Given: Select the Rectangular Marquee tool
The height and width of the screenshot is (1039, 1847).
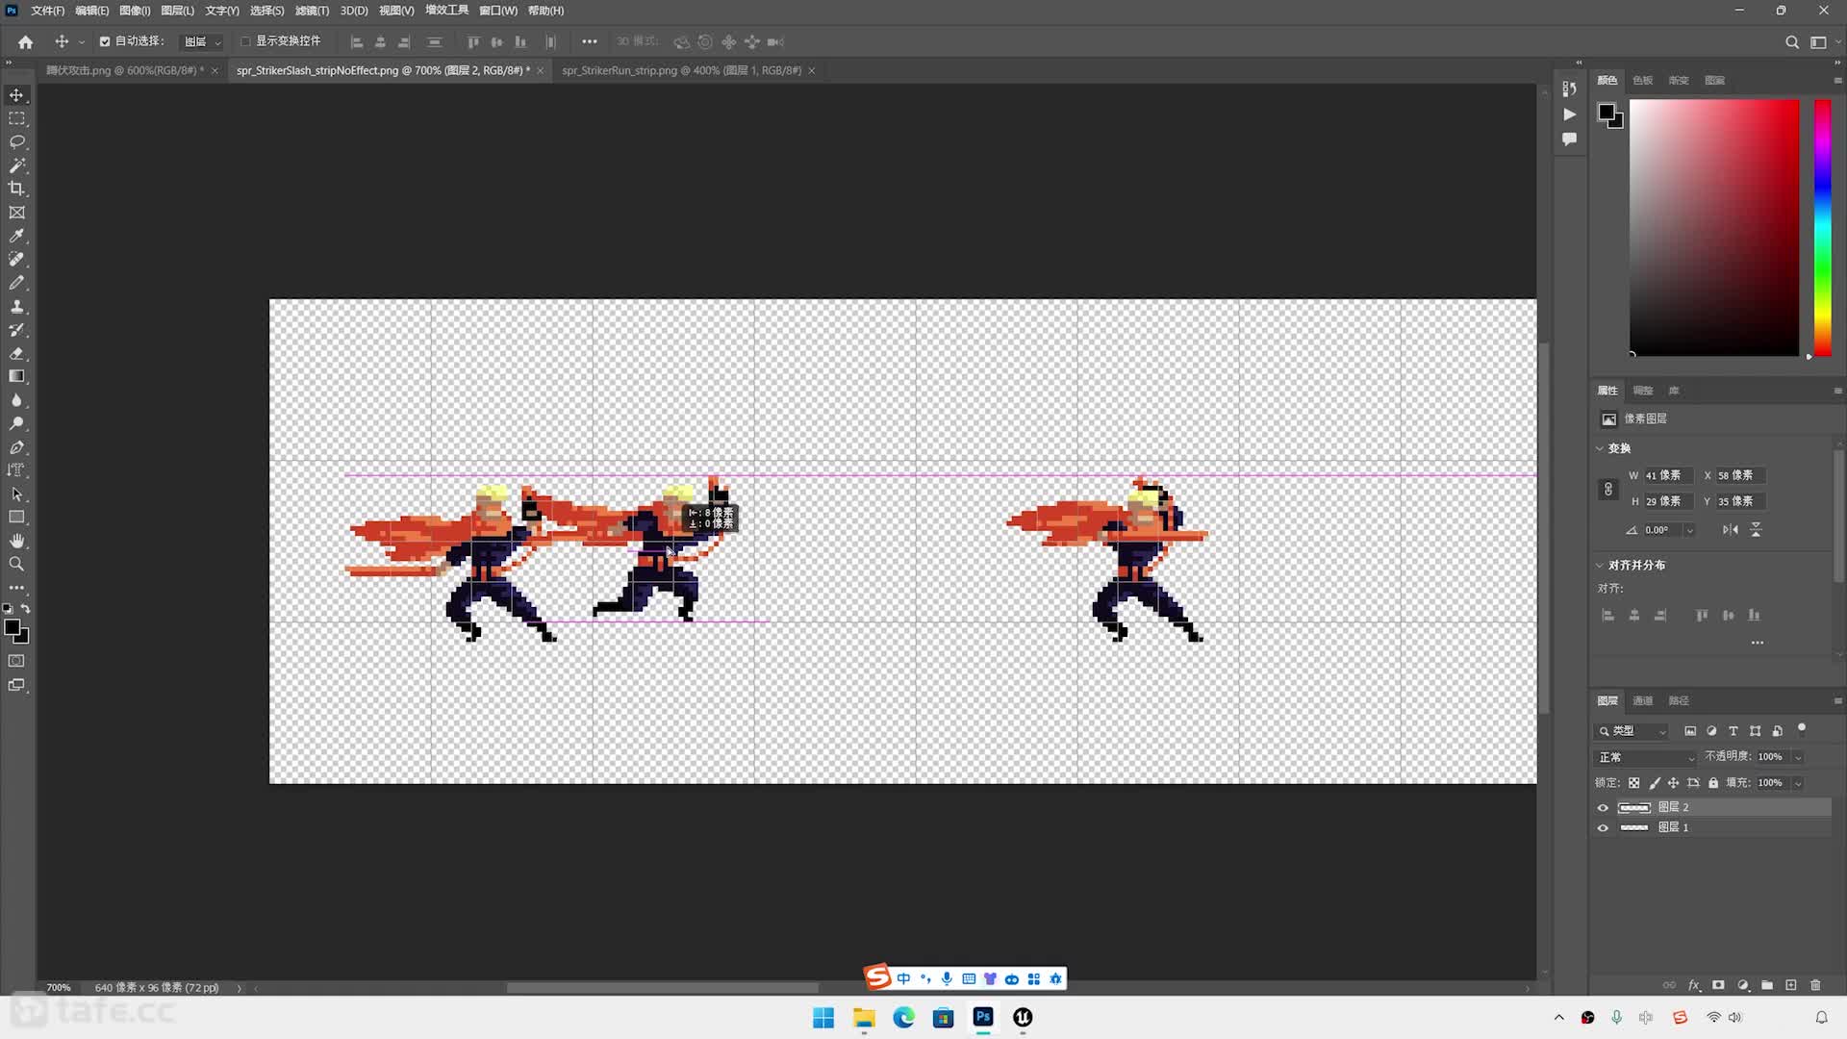Looking at the screenshot, I should 16,118.
